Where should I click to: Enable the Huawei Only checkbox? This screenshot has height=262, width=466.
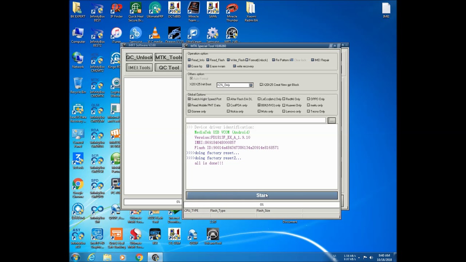click(x=284, y=105)
